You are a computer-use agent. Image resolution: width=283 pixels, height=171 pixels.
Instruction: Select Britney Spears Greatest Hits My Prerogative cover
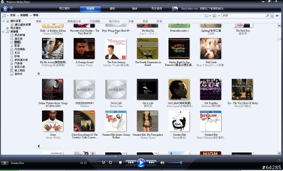tap(147, 121)
